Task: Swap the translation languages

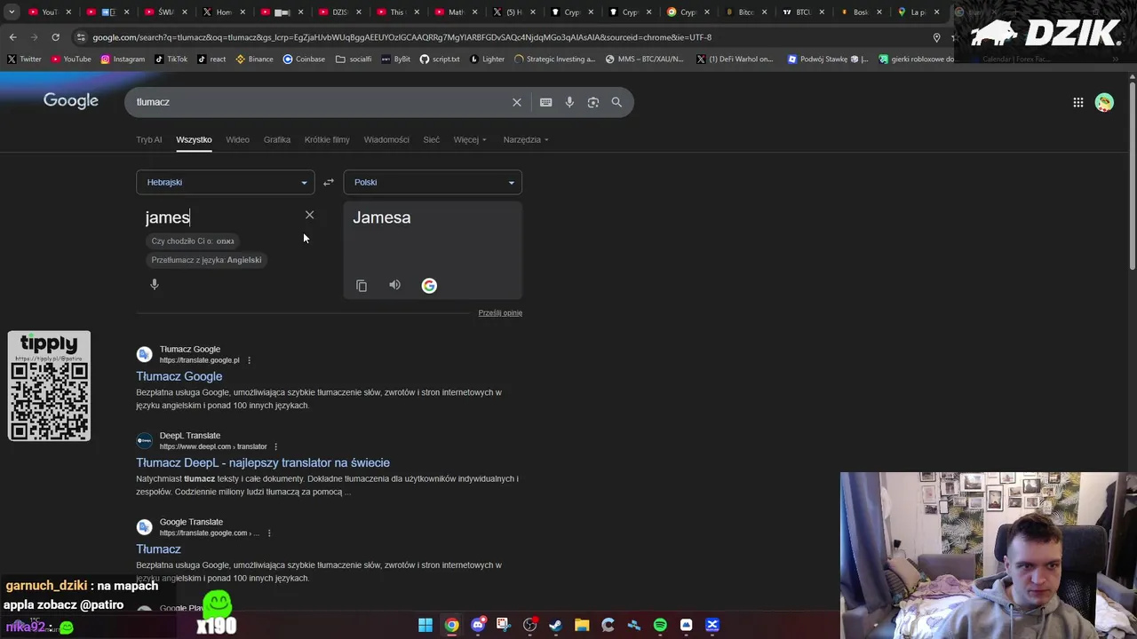Action: [x=329, y=182]
